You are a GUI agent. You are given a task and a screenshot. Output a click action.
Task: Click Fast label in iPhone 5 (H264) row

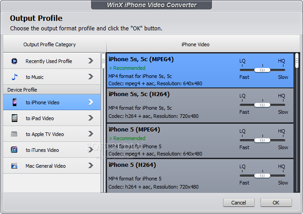pos(244,183)
